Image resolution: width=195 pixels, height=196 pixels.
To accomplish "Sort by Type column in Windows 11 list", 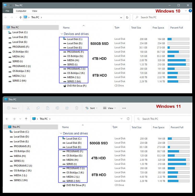I will [115, 127].
